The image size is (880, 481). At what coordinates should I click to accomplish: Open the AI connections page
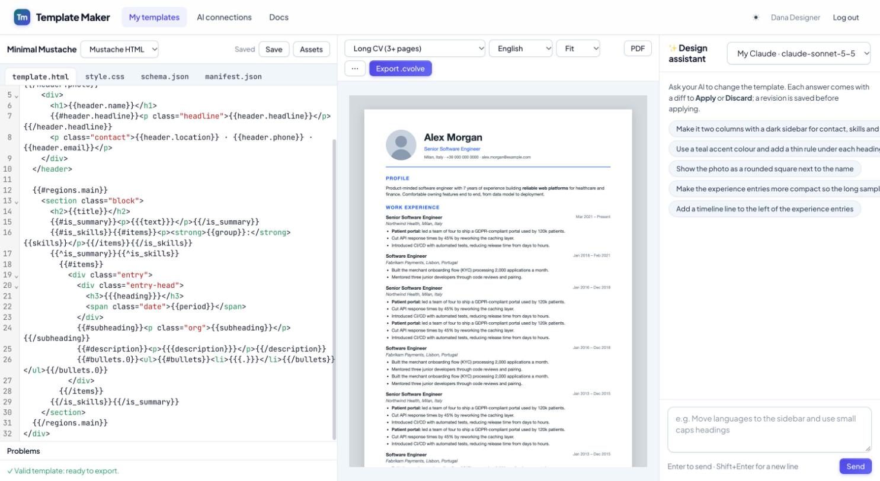click(x=224, y=17)
